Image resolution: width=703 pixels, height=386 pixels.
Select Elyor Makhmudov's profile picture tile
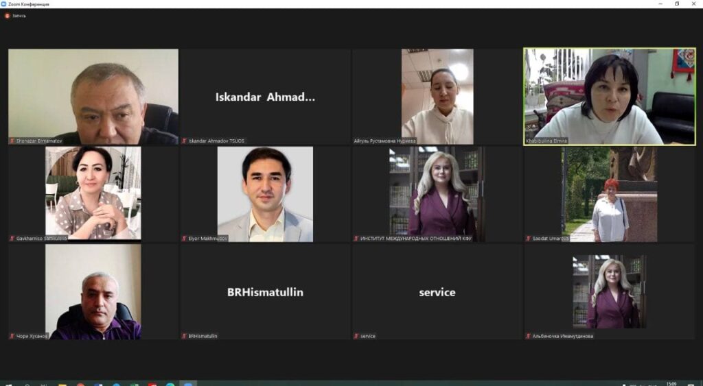point(266,194)
